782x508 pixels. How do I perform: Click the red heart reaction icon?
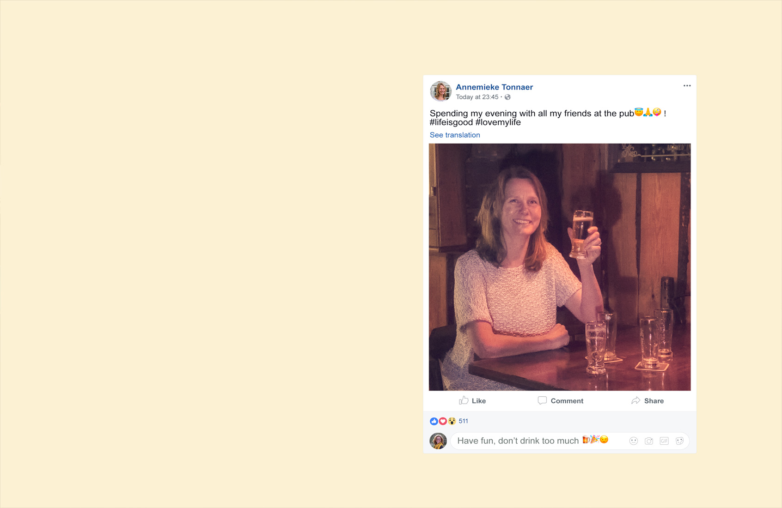tap(443, 421)
